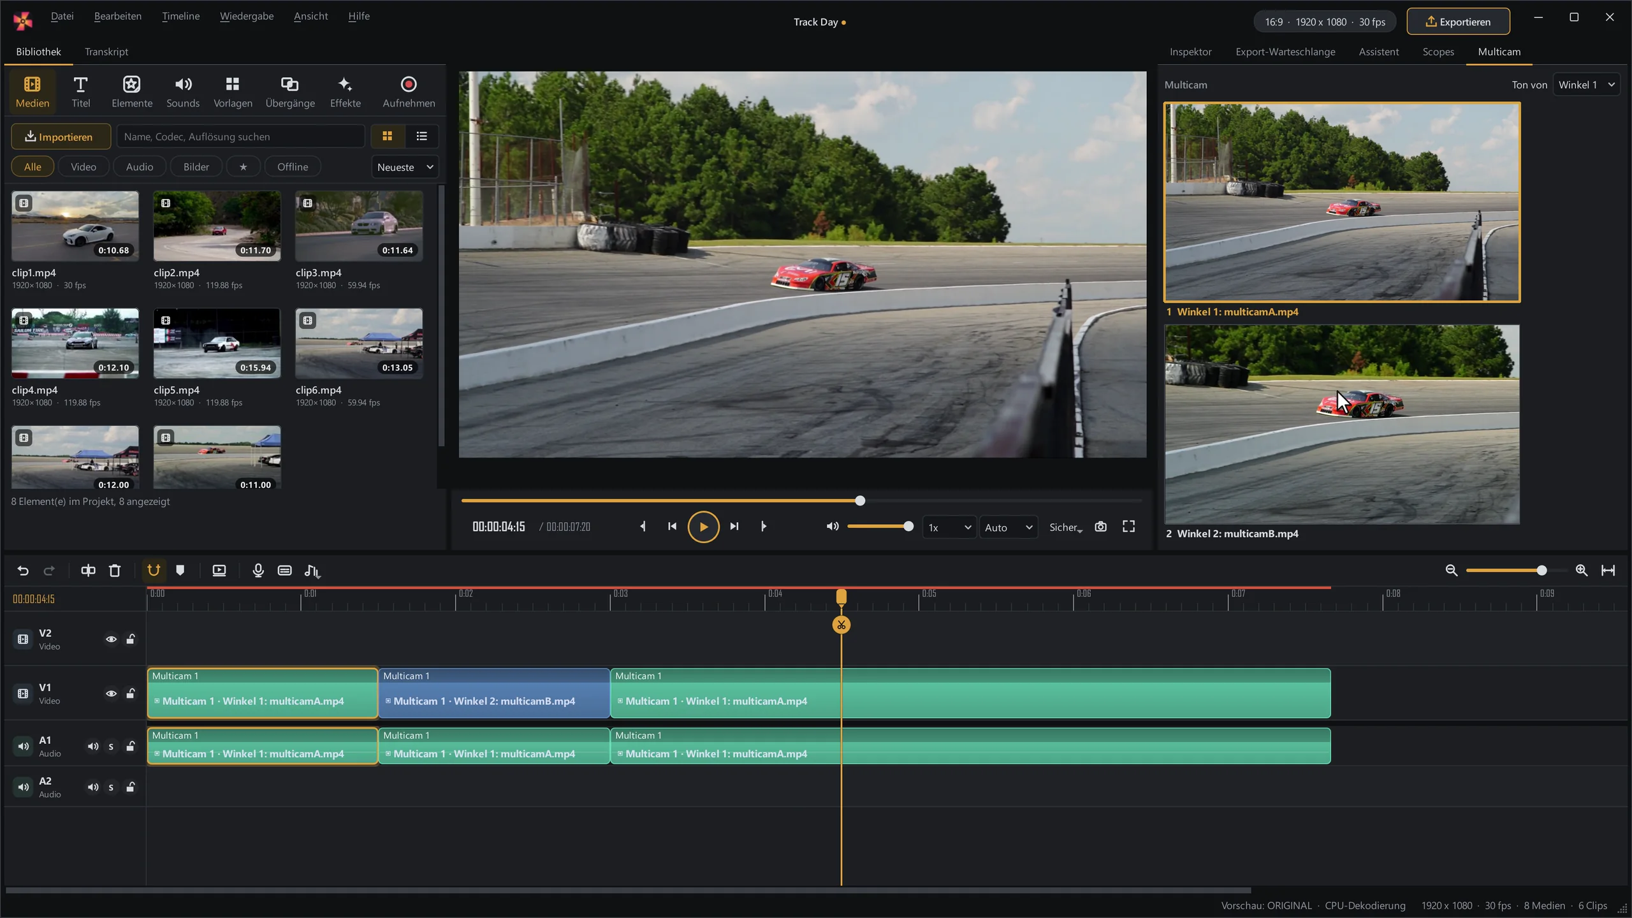Click the Importieren button
The image size is (1632, 918).
[61, 137]
